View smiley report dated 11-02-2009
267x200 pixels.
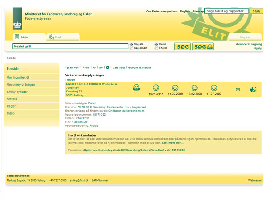point(175,88)
